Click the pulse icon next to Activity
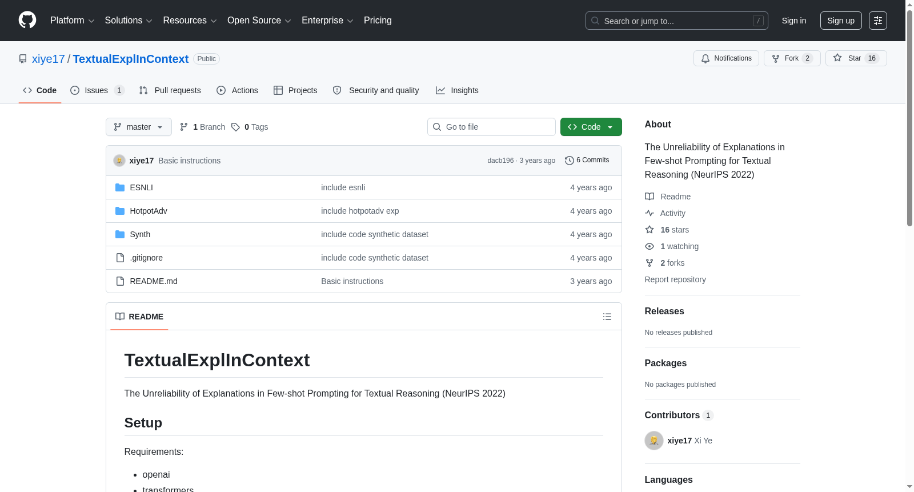 coord(650,213)
